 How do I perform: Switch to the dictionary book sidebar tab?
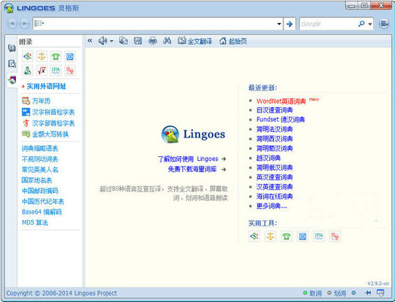click(12, 48)
